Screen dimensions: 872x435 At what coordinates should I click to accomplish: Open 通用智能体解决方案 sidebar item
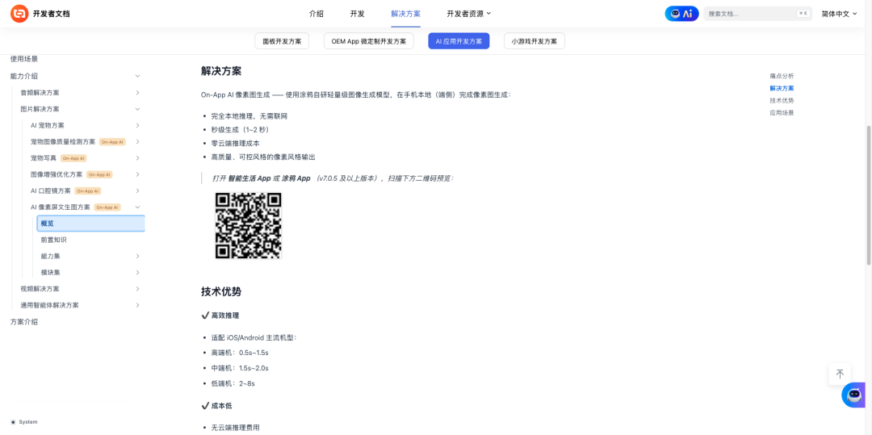49,305
